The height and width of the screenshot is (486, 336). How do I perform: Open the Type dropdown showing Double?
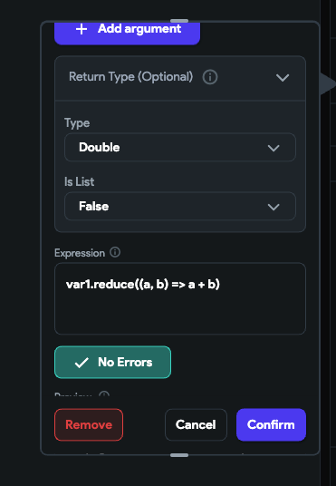coord(180,147)
